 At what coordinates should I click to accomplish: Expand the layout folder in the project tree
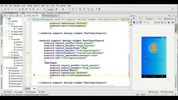point(9,52)
